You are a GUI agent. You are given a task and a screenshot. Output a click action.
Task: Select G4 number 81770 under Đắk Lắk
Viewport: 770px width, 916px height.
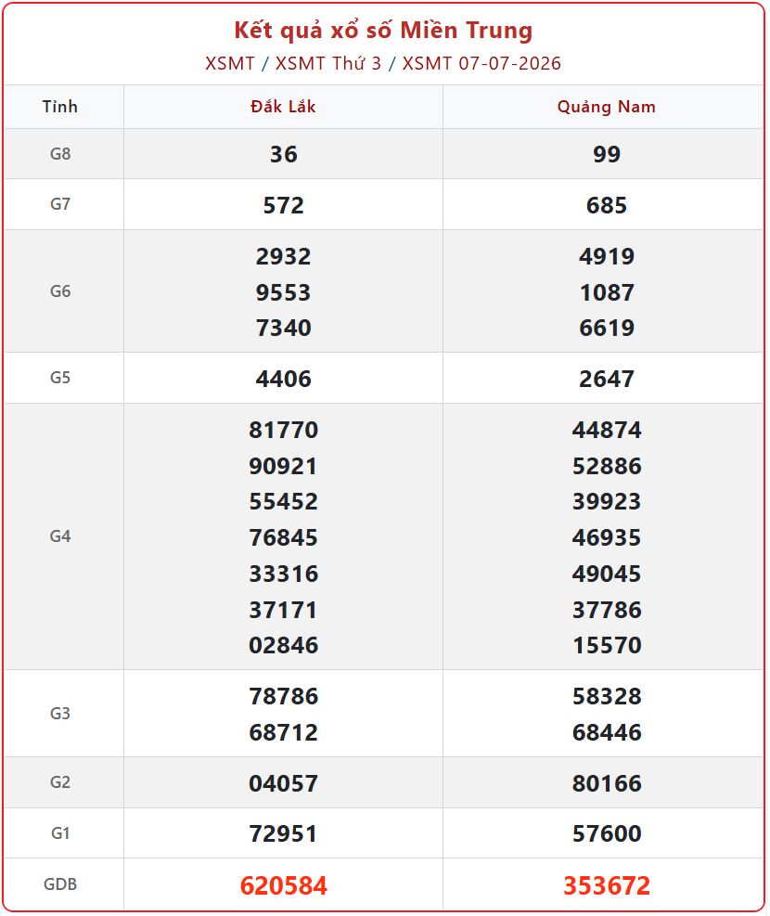click(x=284, y=431)
